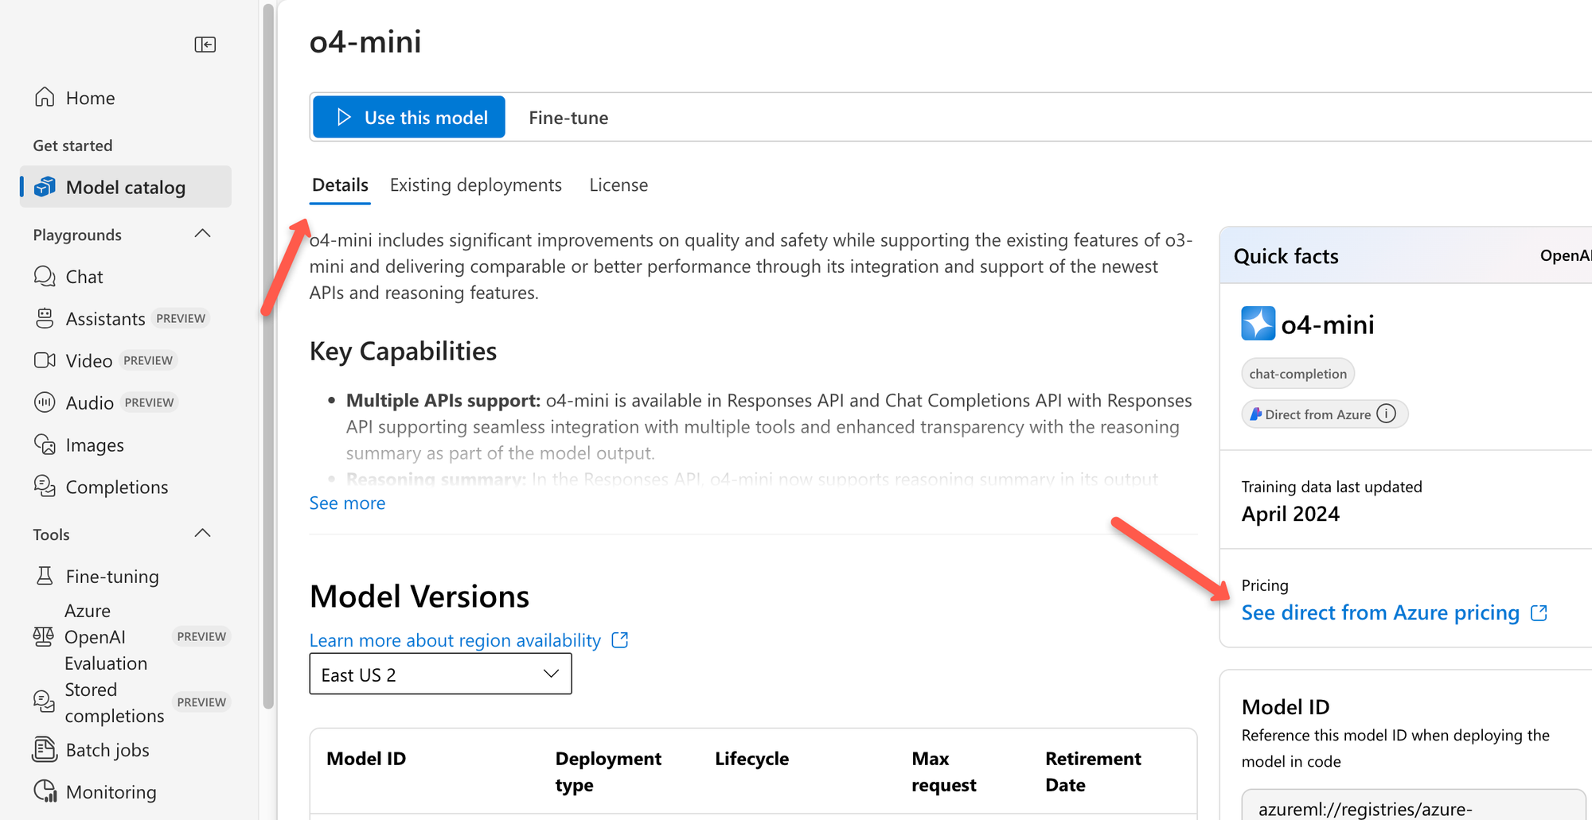Click the Use this model button
Viewport: 1592px width, 820px height.
408,117
